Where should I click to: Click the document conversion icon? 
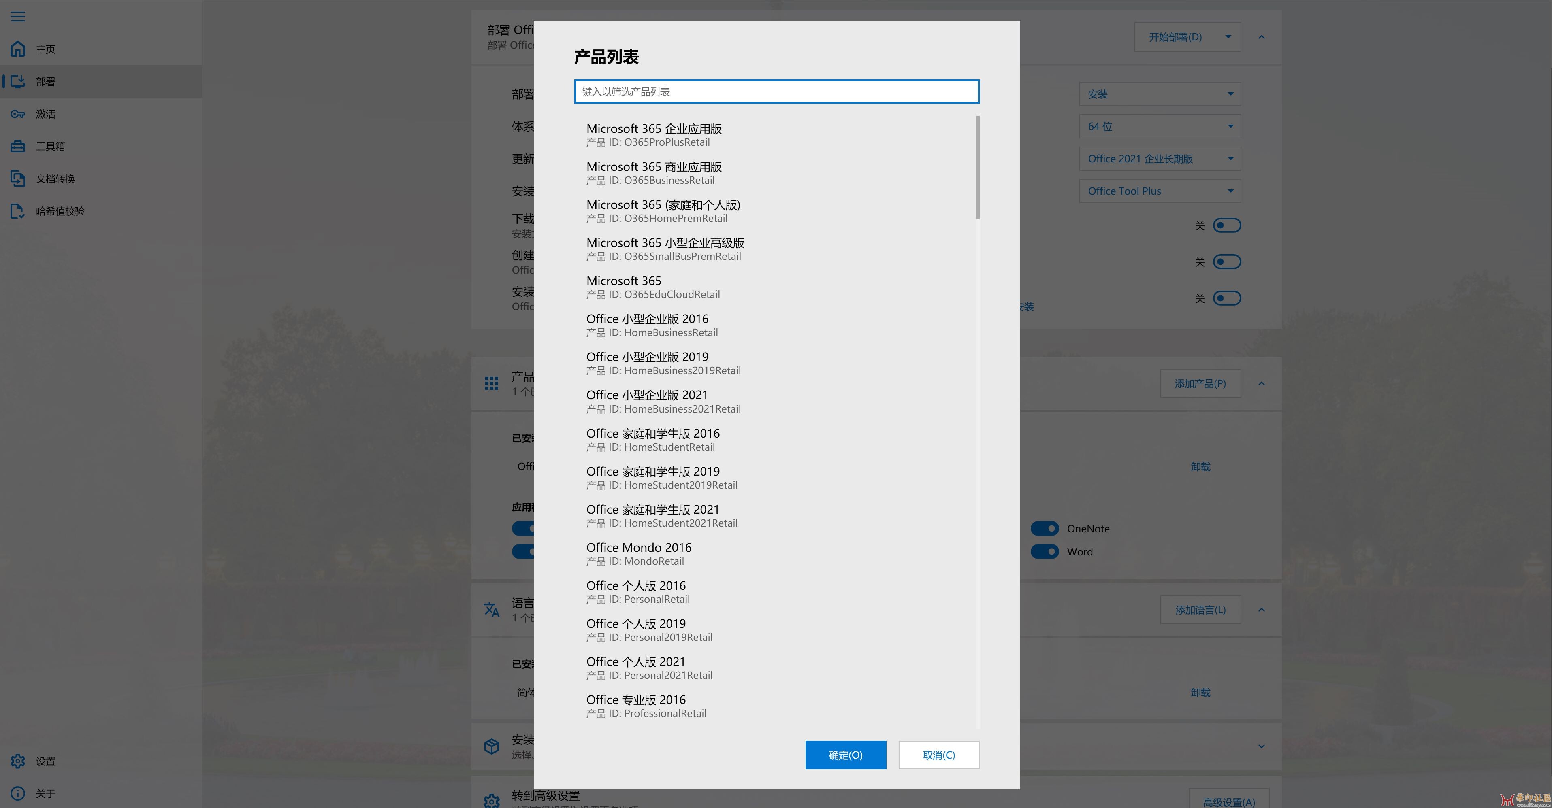pyautogui.click(x=17, y=179)
